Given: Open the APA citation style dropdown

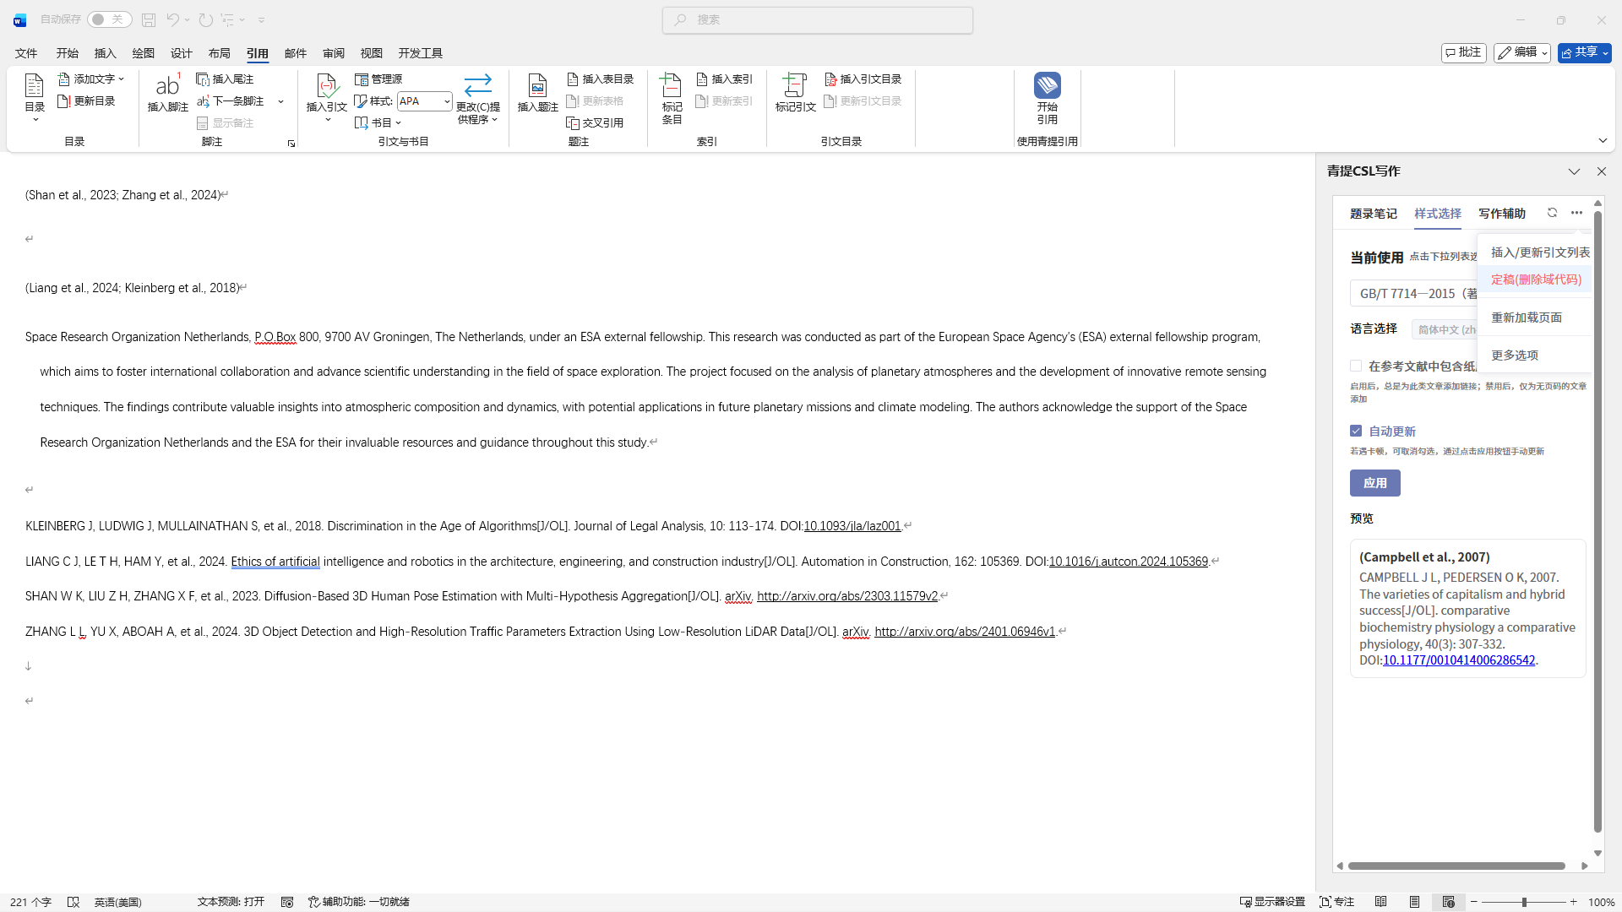Looking at the screenshot, I should coord(447,101).
